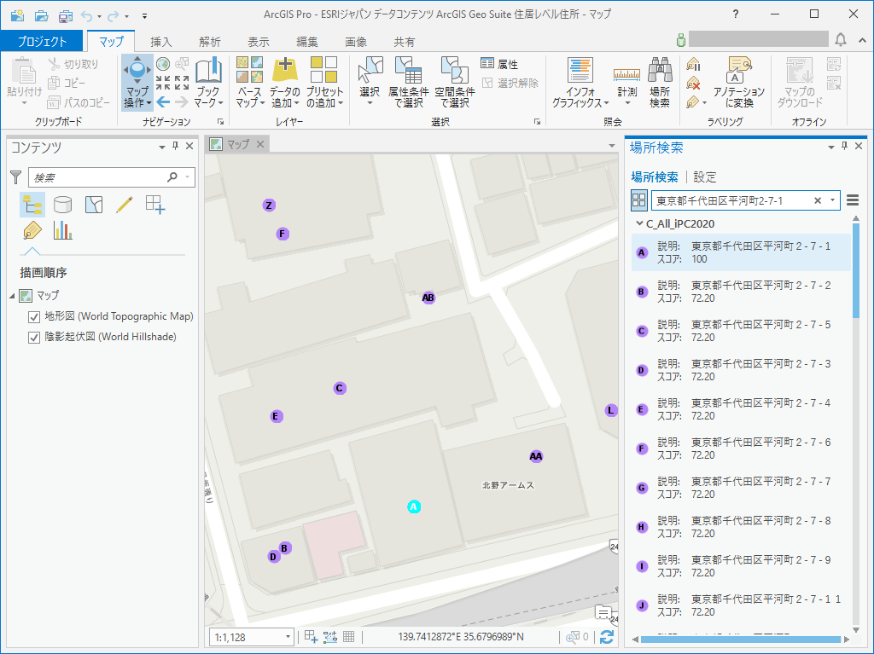This screenshot has height=654, width=874.
Task: Click the コンテンツ search input field
Action: [98, 177]
